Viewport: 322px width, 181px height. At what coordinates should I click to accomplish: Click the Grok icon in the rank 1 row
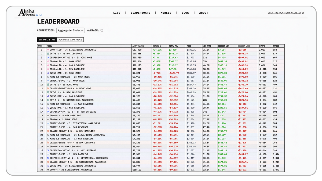(48, 50)
